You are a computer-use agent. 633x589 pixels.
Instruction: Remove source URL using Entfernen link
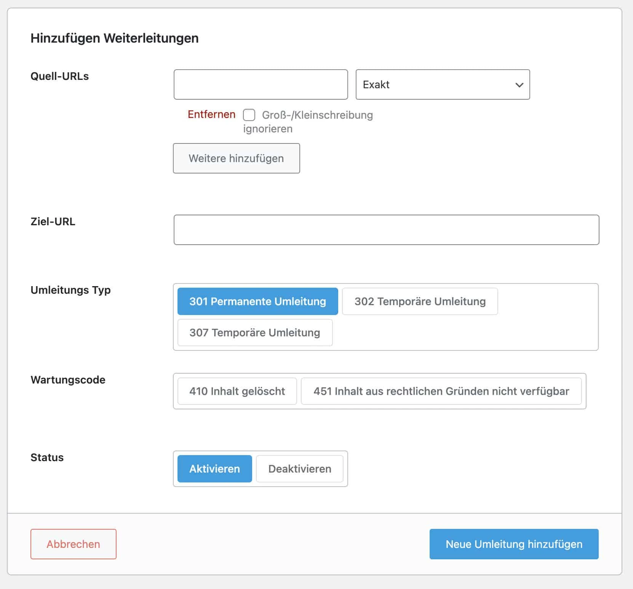click(x=211, y=114)
